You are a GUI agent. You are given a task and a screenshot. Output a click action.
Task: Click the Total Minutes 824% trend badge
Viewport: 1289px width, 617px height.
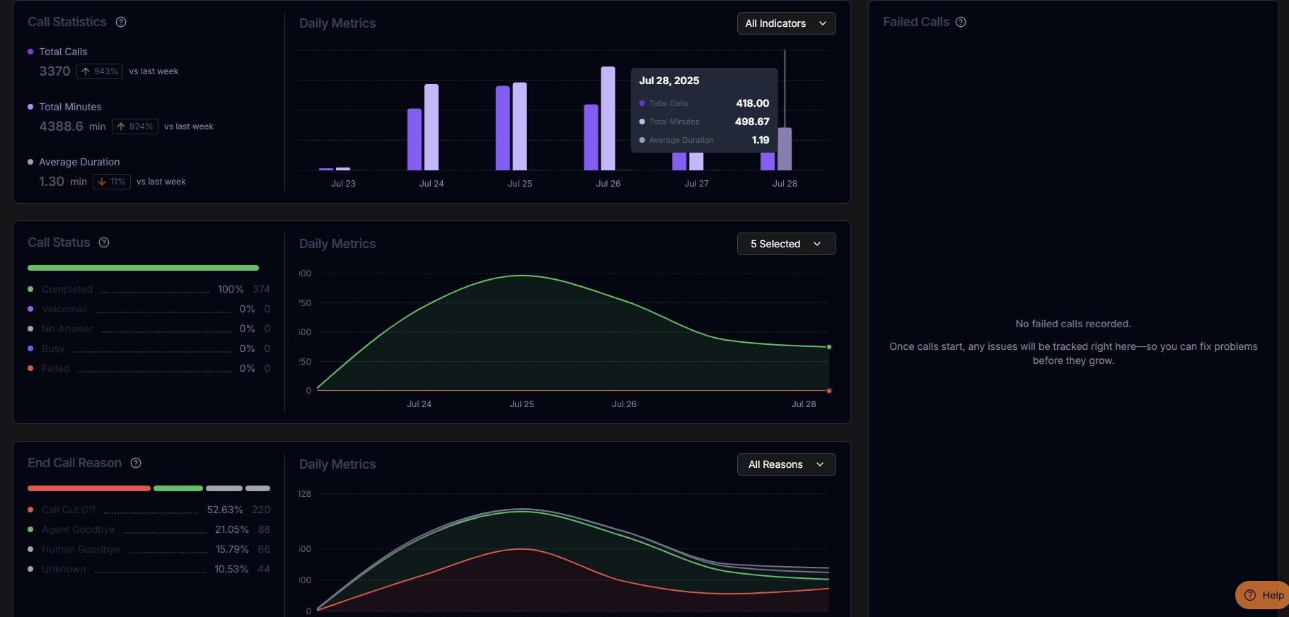(134, 127)
